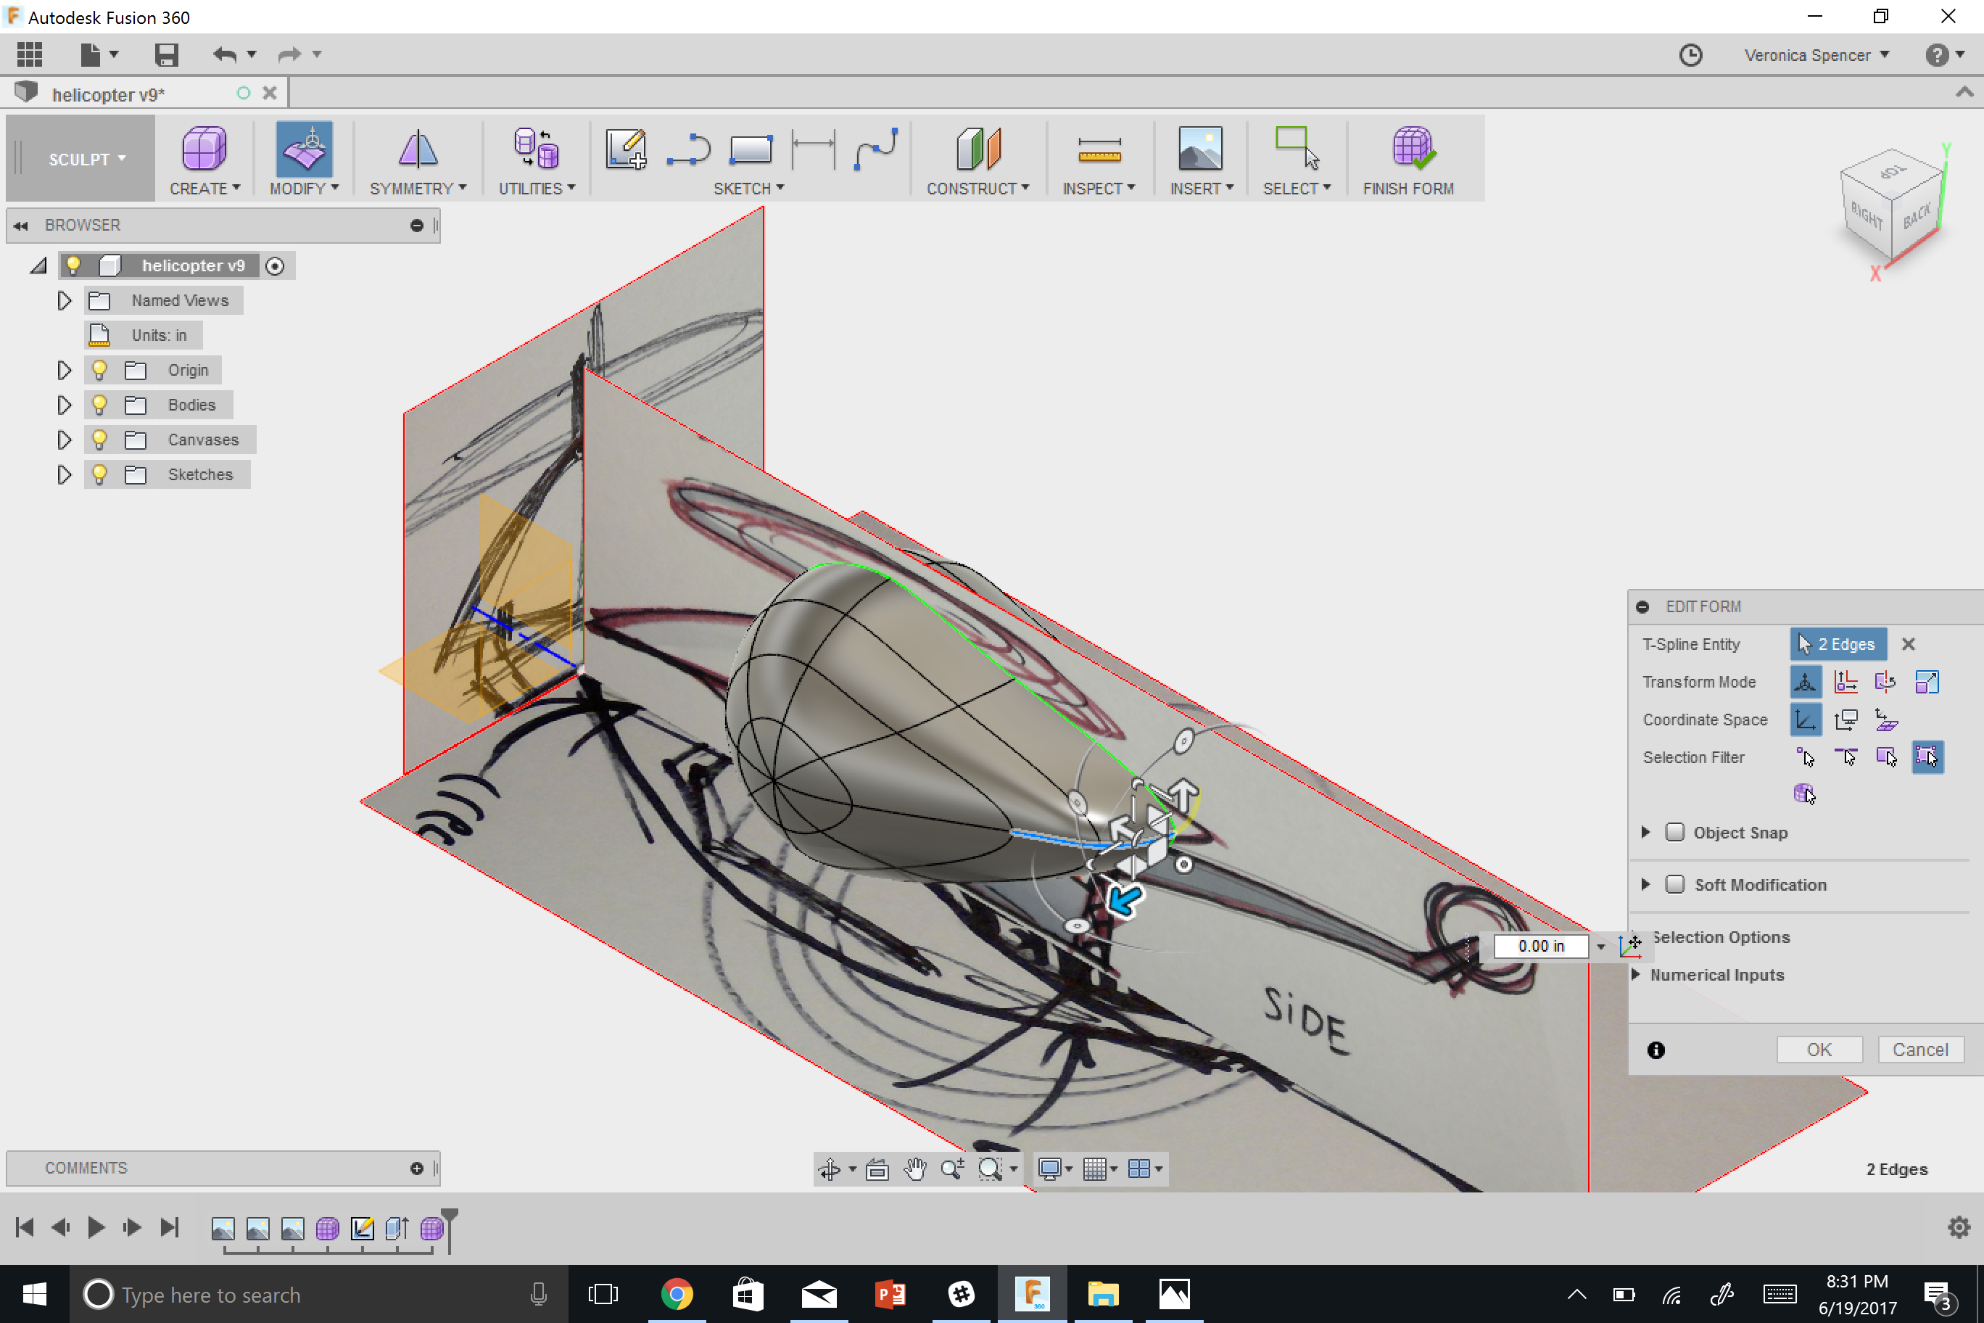Click the 0.00 in distance input field
The width and height of the screenshot is (1984, 1323).
point(1539,946)
